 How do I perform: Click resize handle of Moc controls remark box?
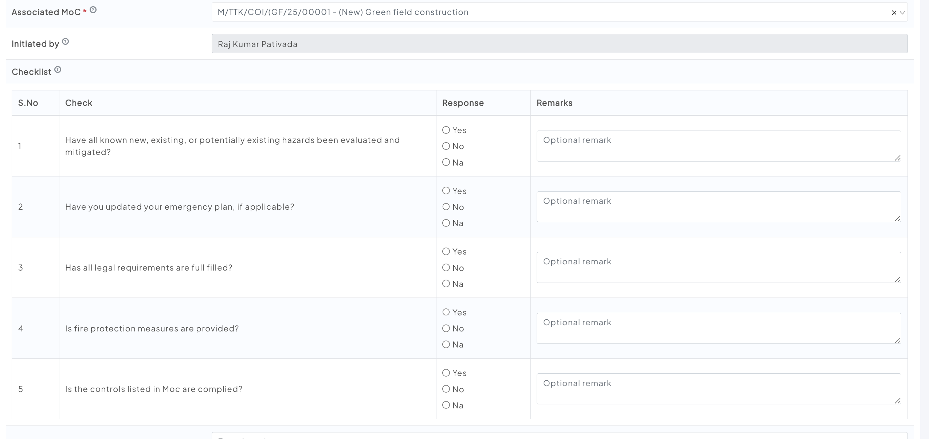tap(898, 401)
